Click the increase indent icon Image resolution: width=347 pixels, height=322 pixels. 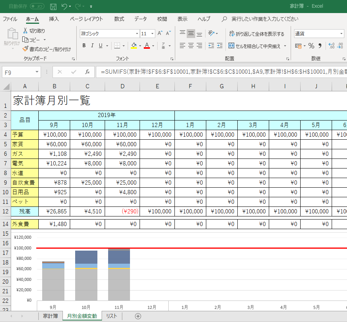220,46
